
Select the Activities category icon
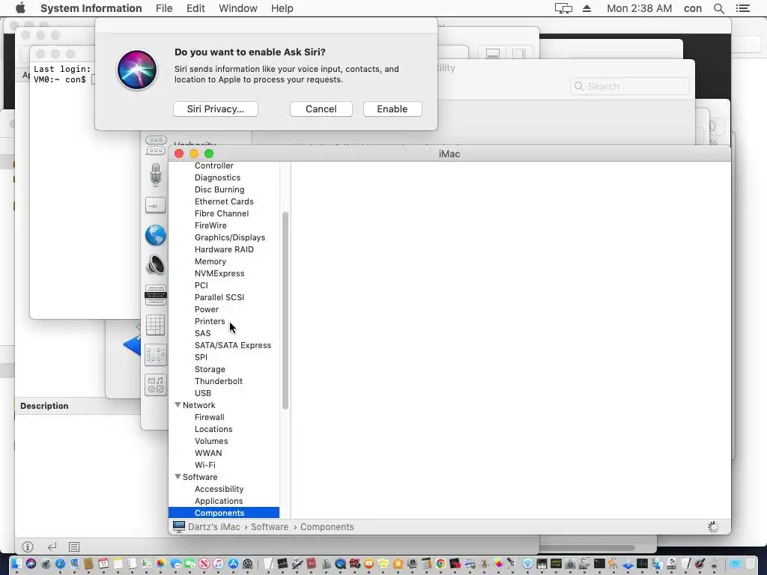coord(156,385)
